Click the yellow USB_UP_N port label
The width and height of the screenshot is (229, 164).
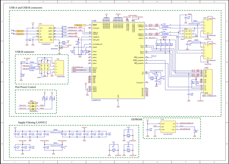(20, 34)
